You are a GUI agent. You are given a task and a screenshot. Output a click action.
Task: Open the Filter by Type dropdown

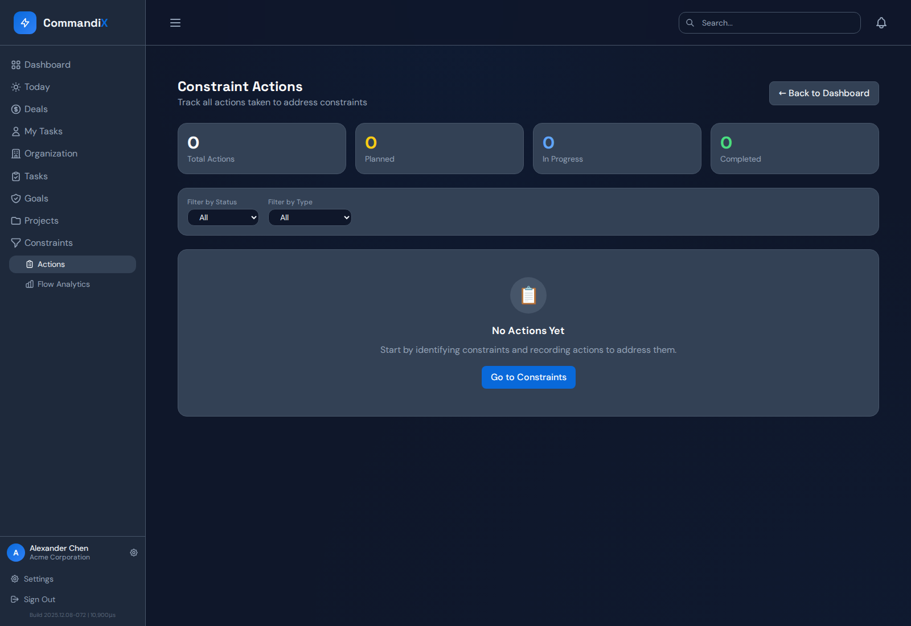(310, 217)
